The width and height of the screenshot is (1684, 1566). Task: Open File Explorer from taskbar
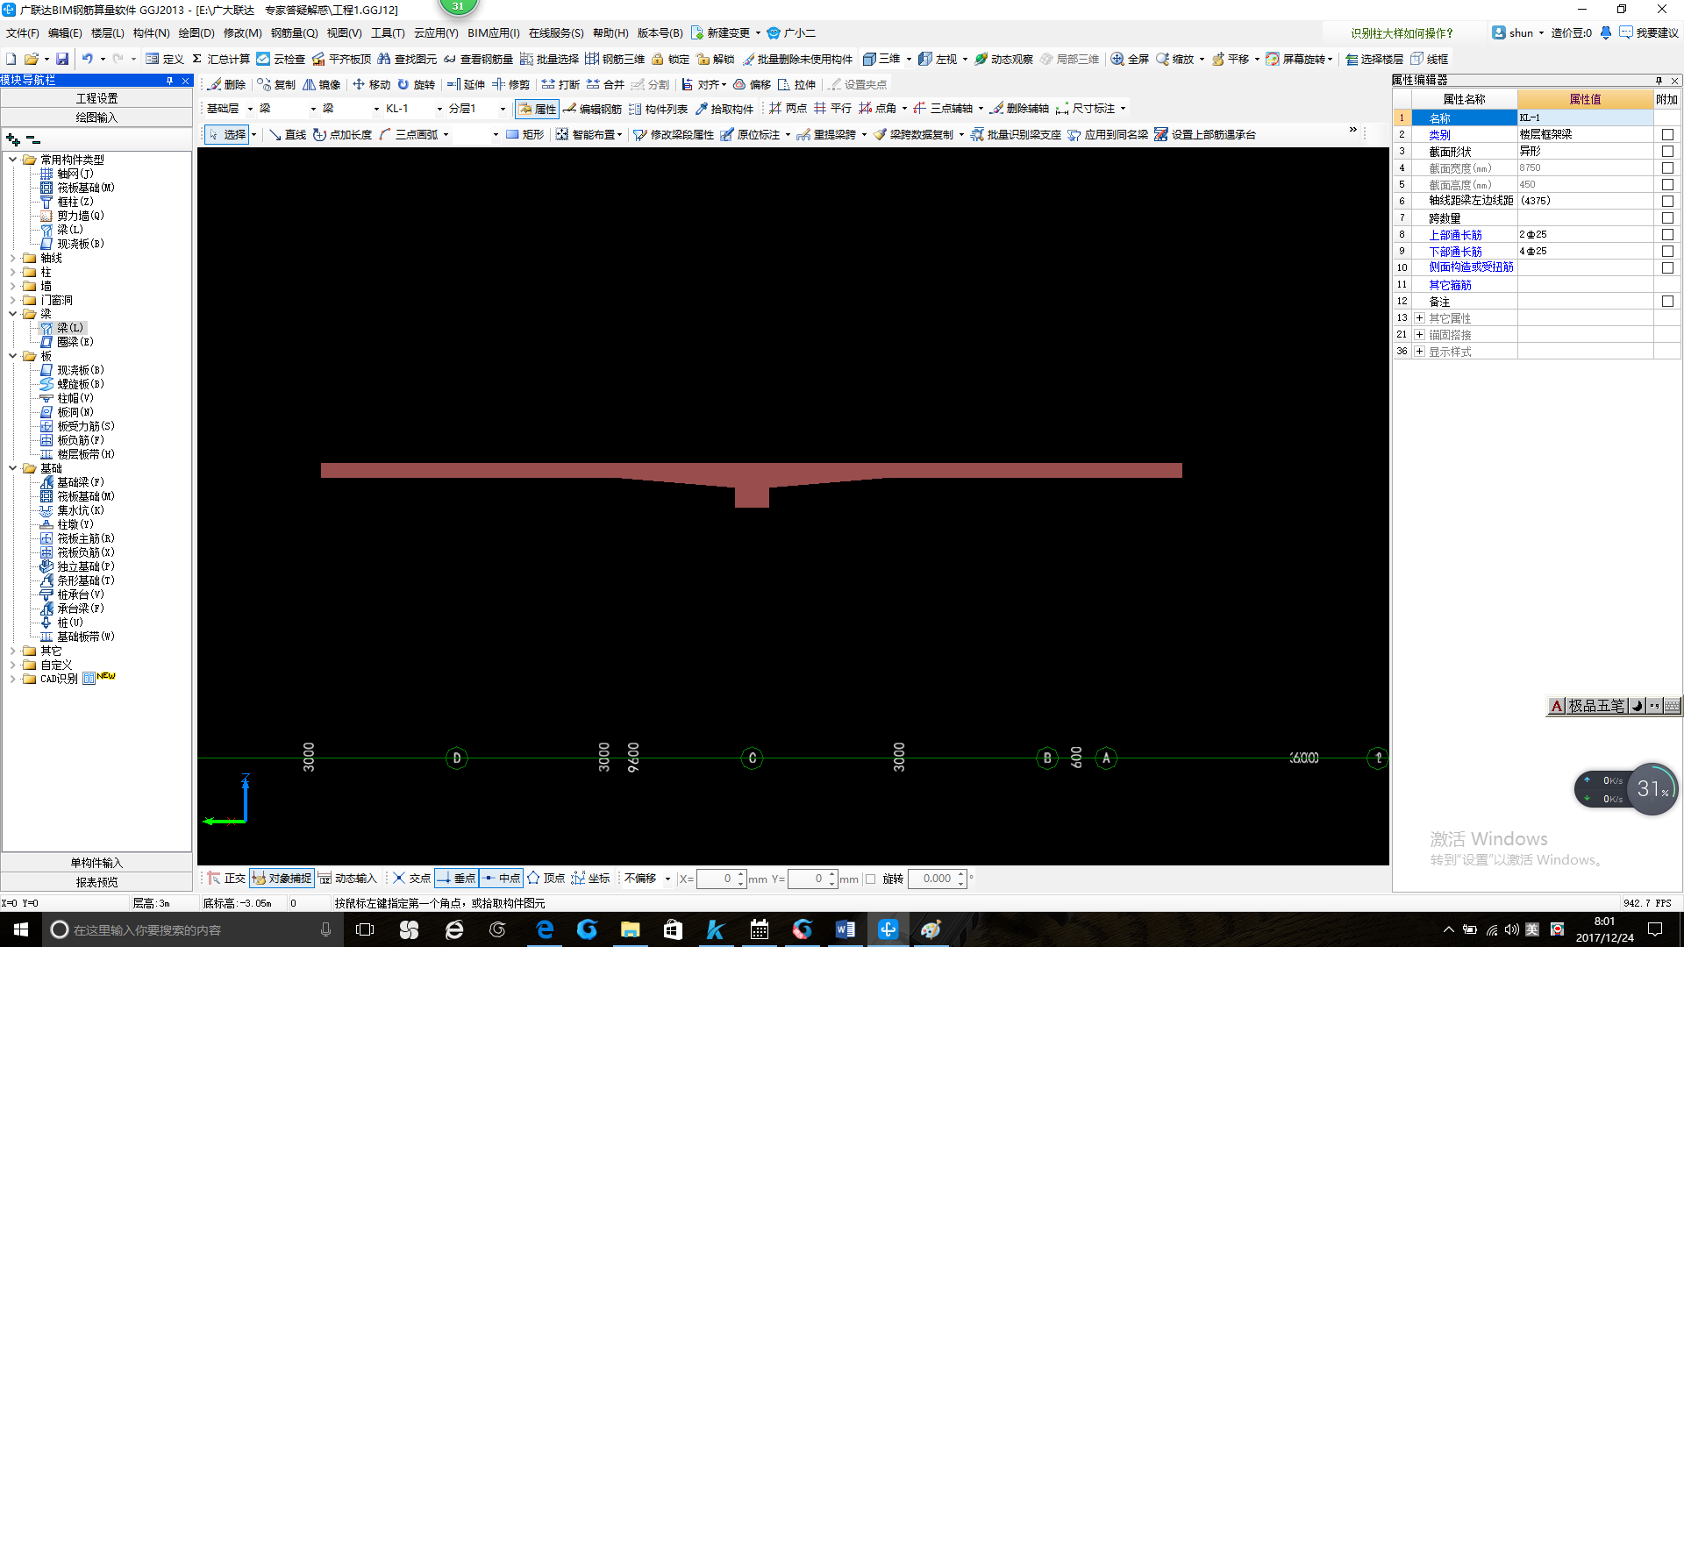tap(630, 929)
